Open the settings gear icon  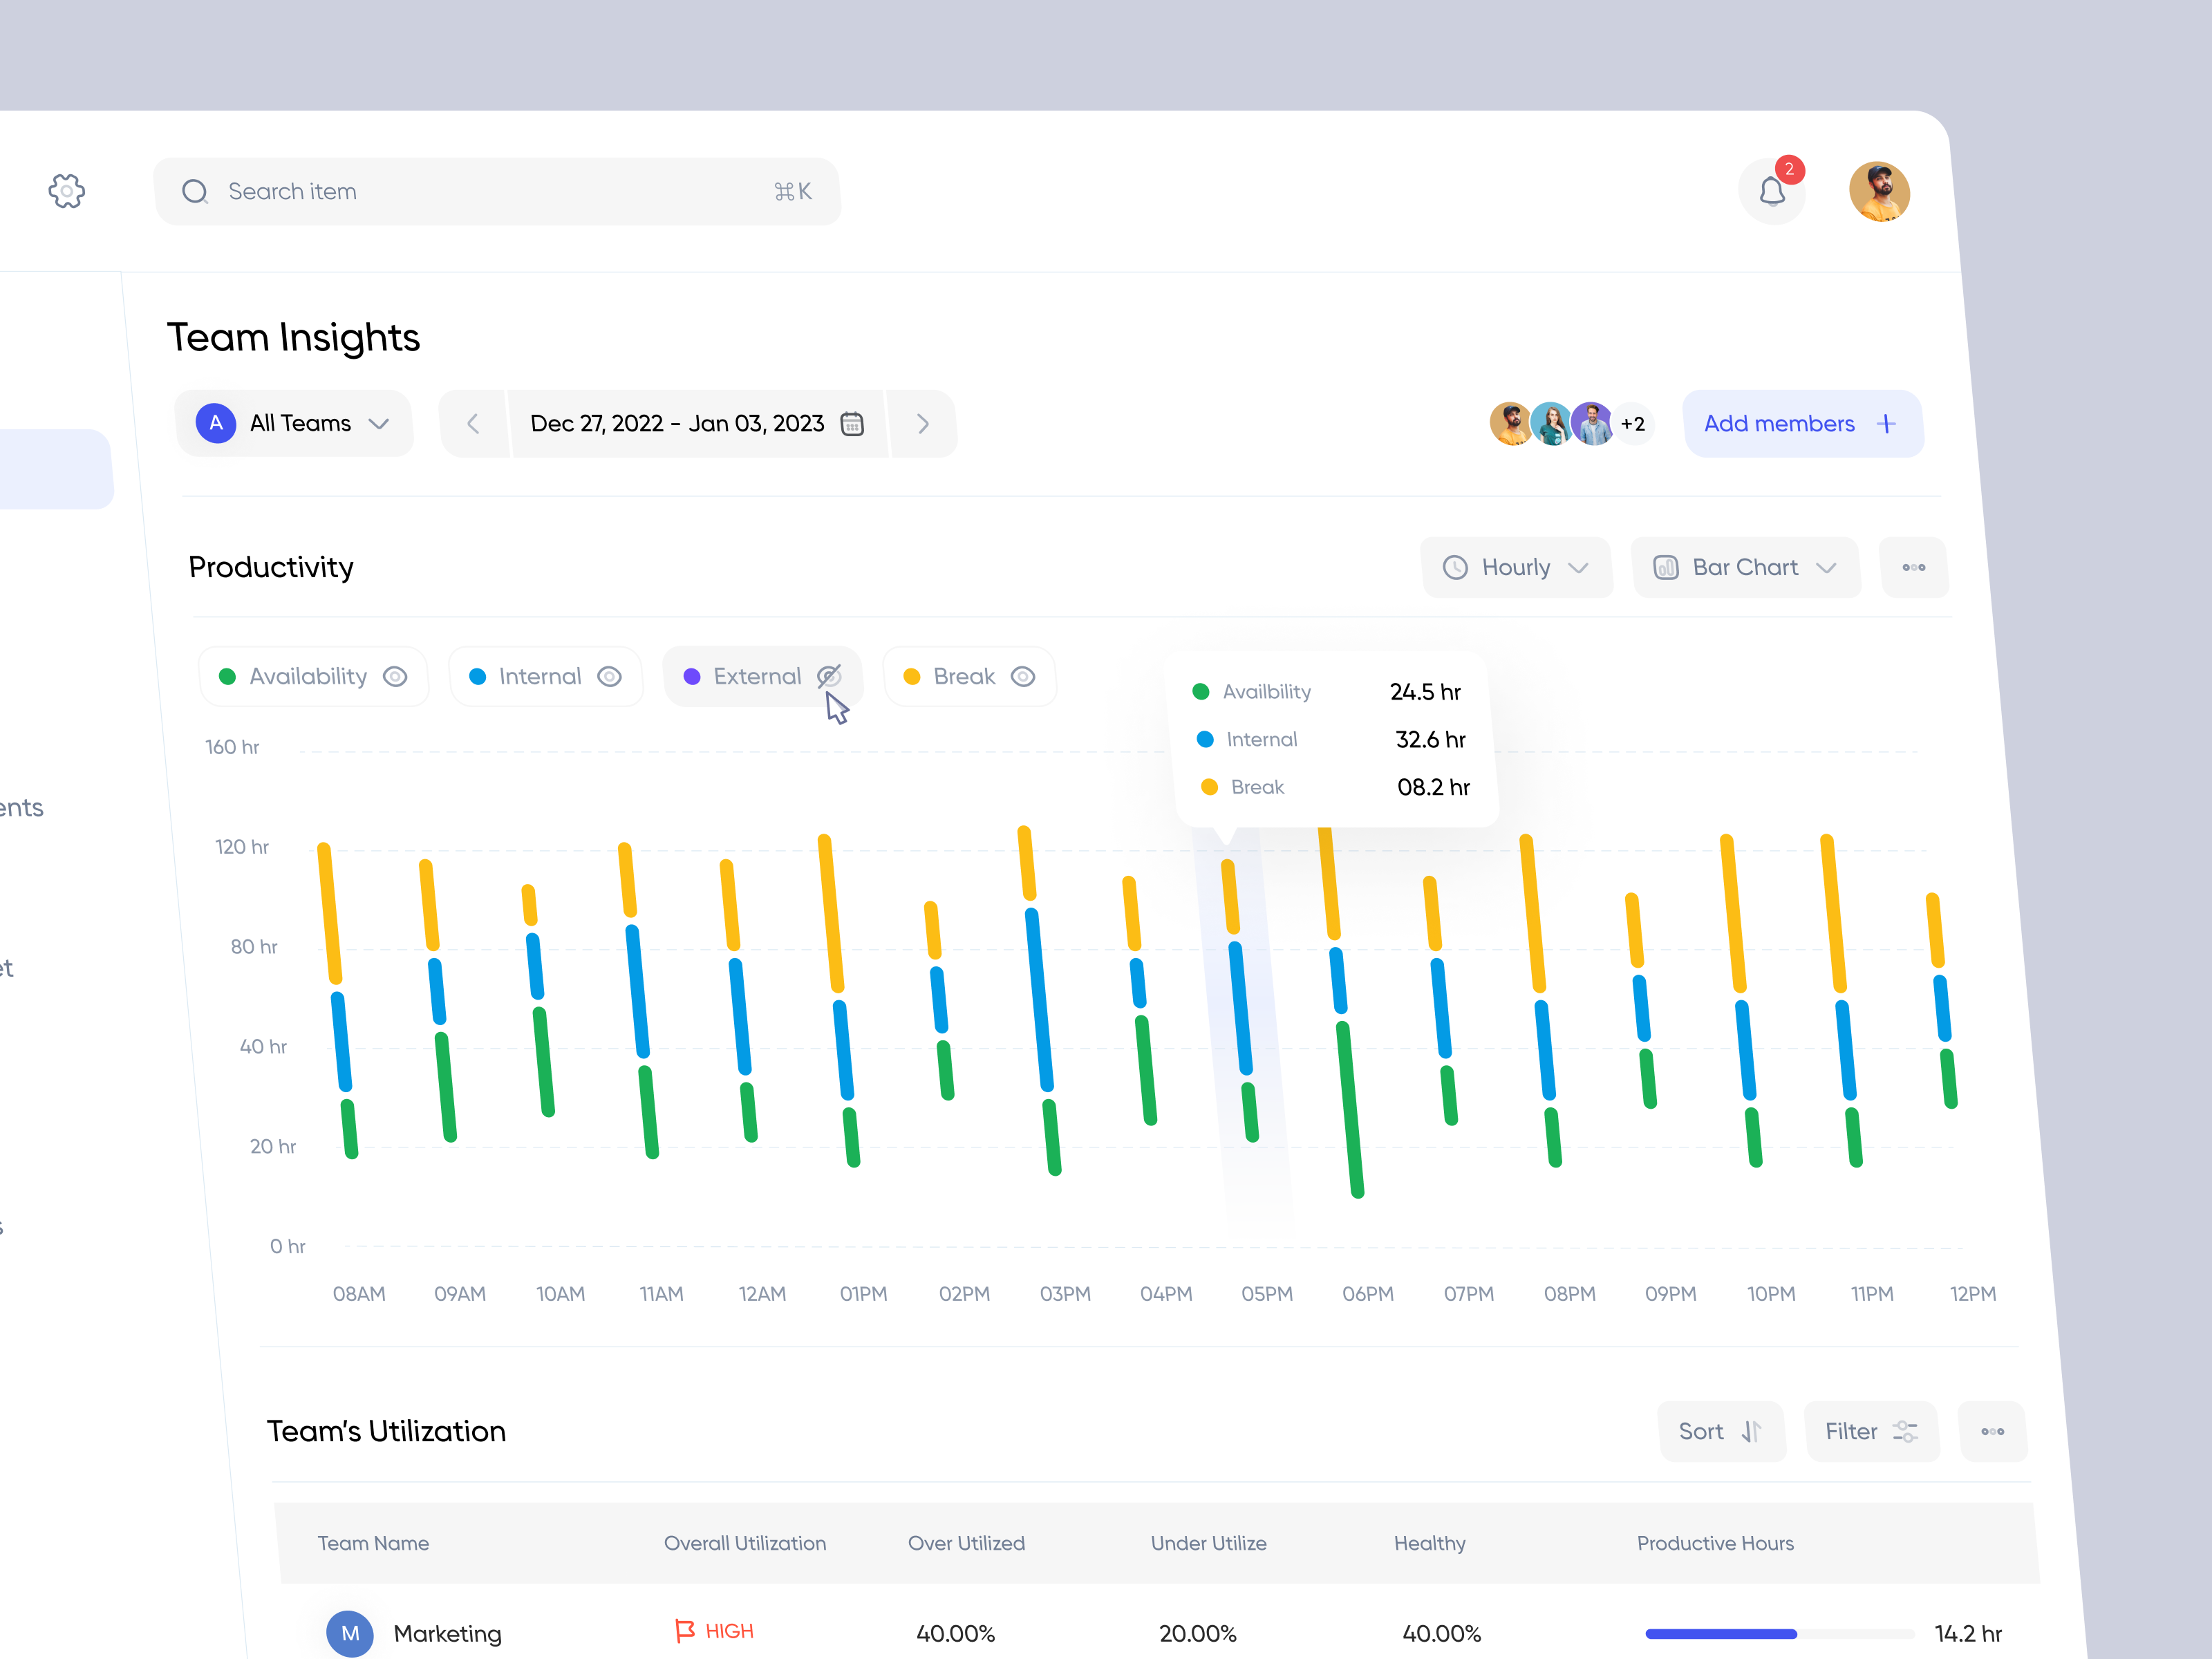coord(67,190)
